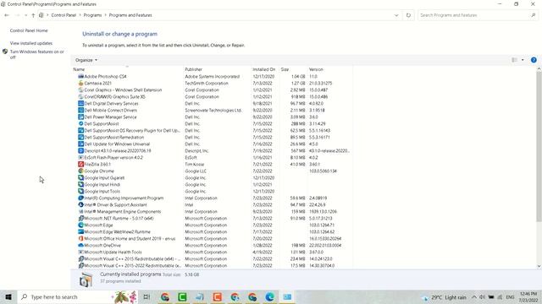Click the Adobe Photoshop CS4 program icon
542x304 pixels.
pos(81,77)
